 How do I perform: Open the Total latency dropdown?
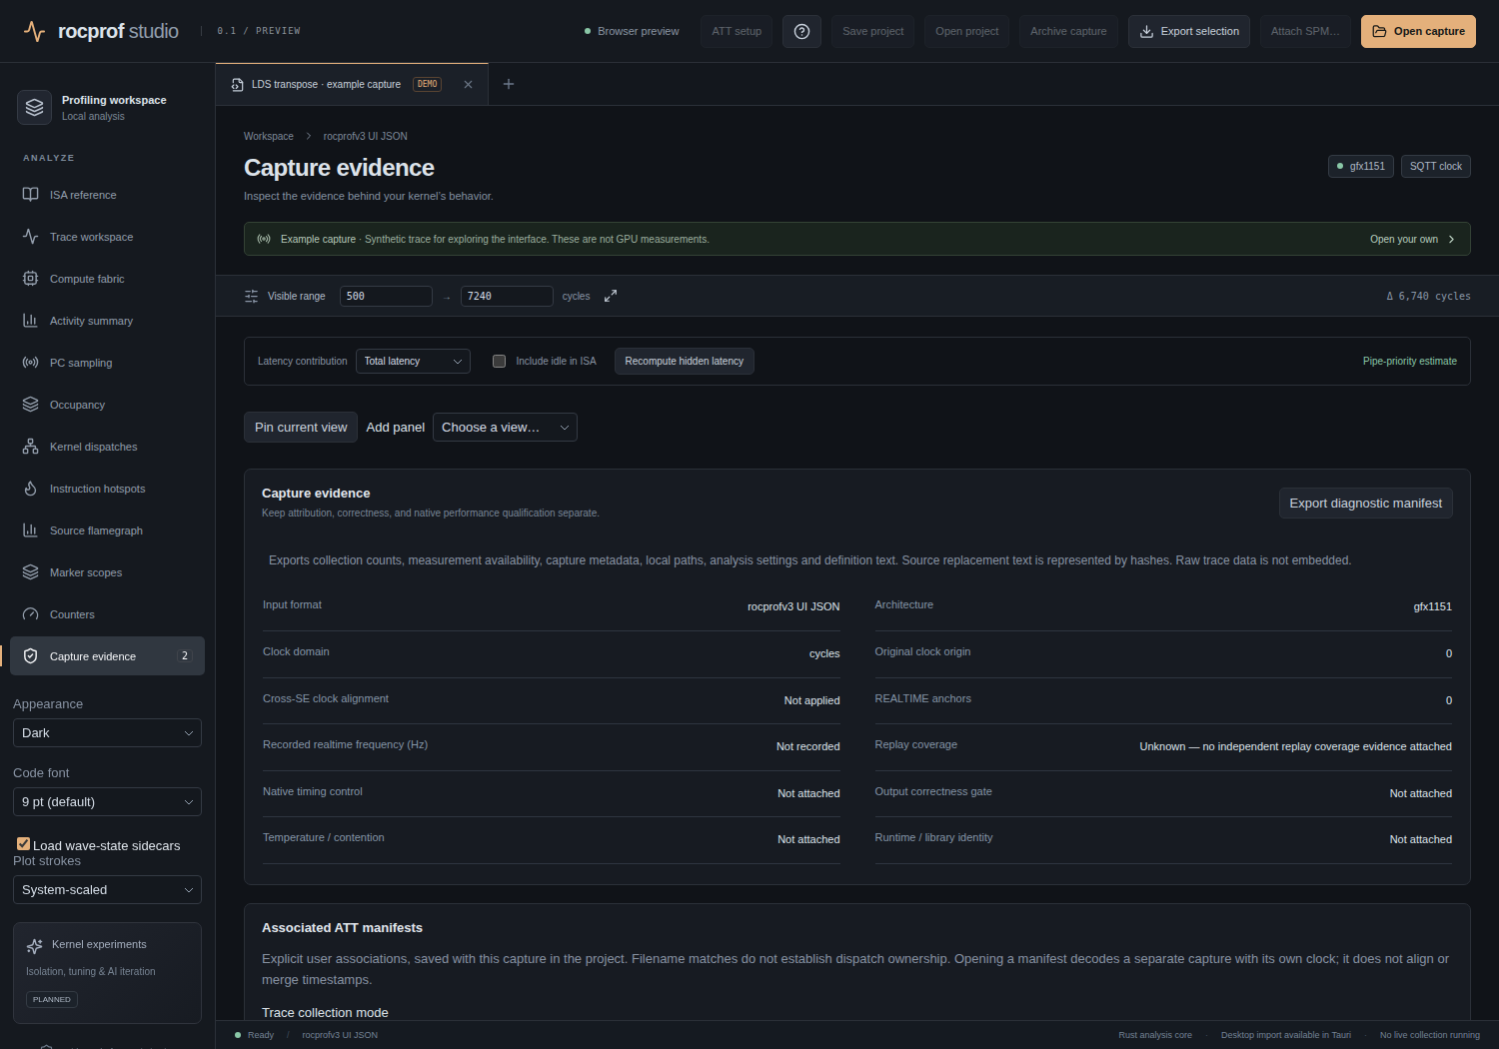pos(413,361)
